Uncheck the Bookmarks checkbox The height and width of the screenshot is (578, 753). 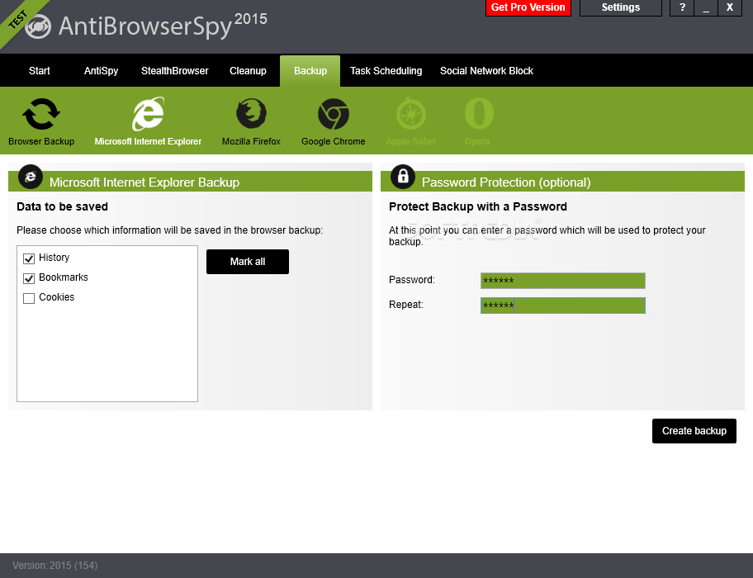coord(29,278)
